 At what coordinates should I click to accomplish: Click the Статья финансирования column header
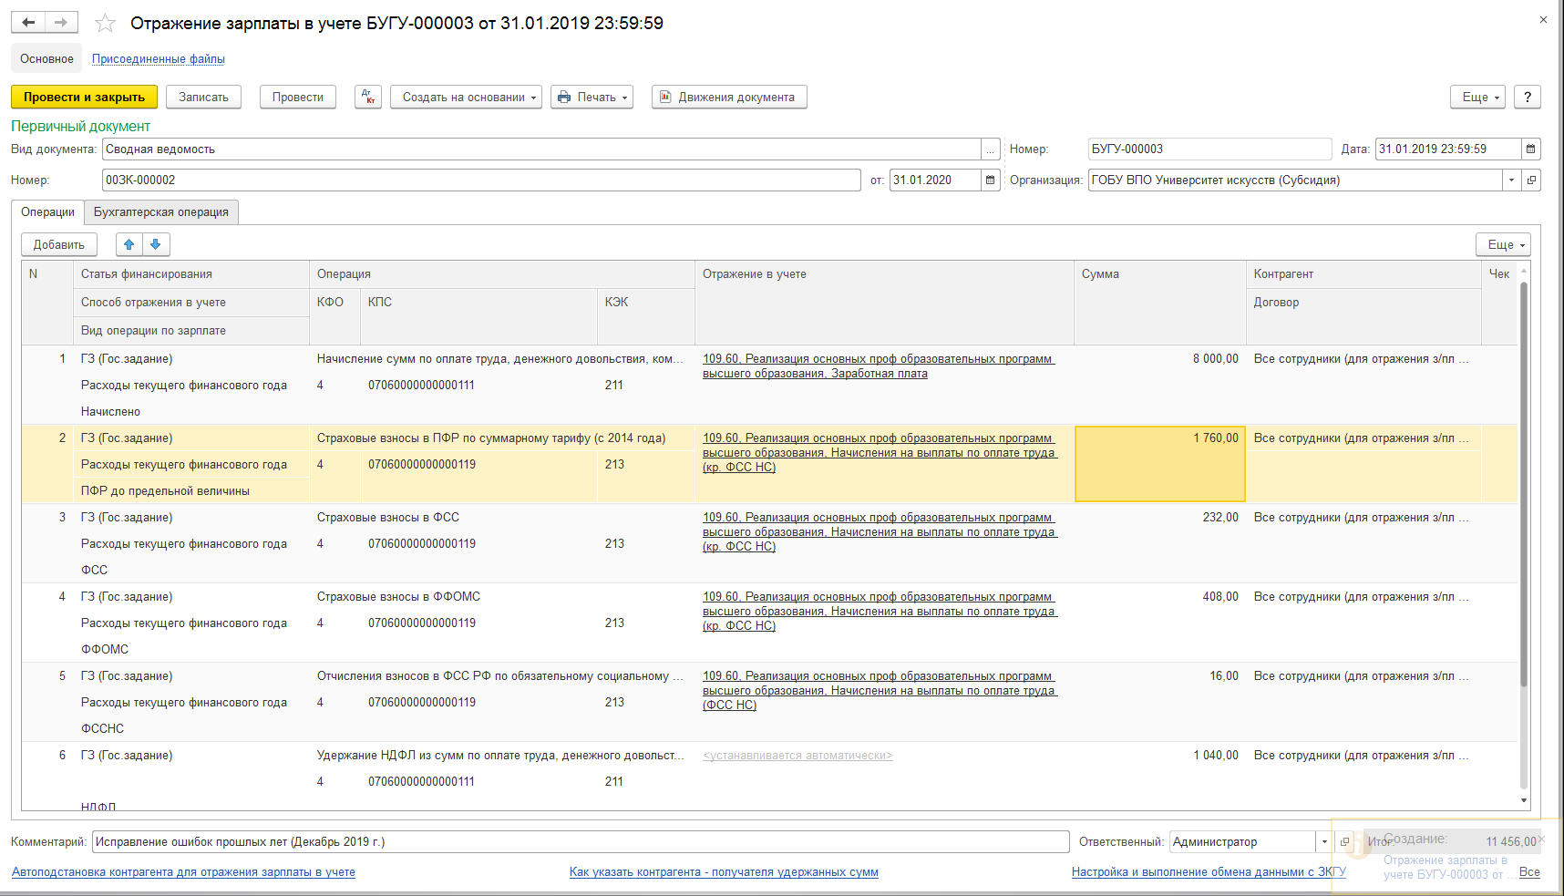pyautogui.click(x=190, y=273)
